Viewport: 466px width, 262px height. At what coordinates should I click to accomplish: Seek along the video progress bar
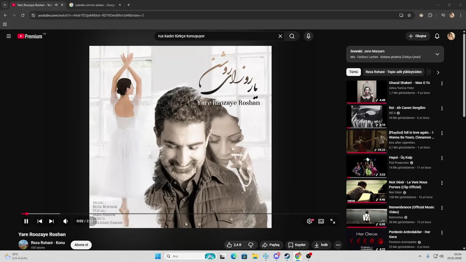tap(180, 214)
